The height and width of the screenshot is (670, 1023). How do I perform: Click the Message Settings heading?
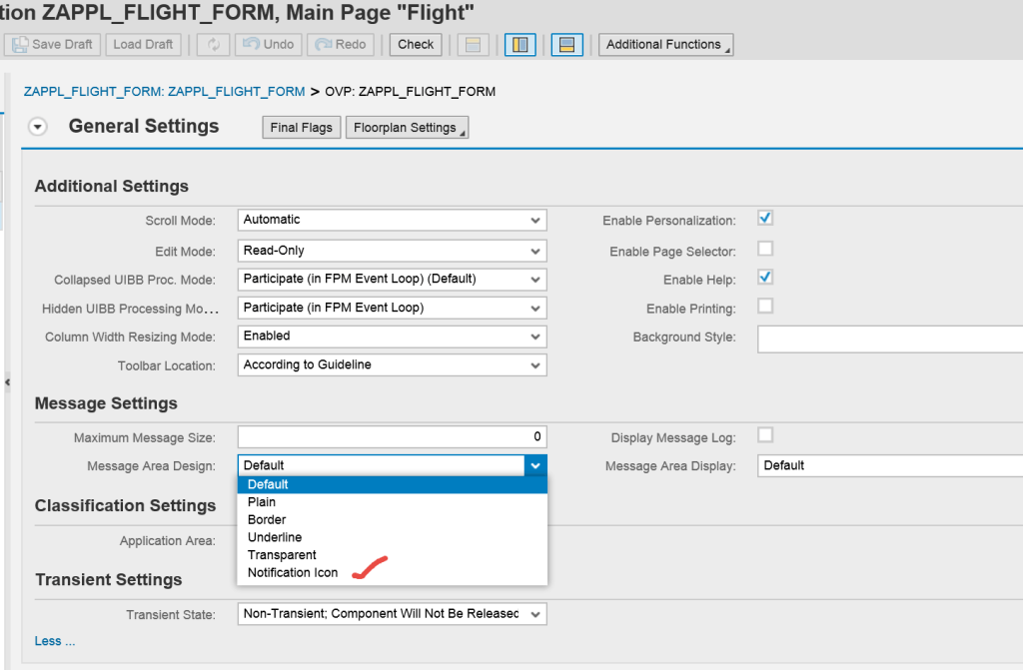(106, 403)
